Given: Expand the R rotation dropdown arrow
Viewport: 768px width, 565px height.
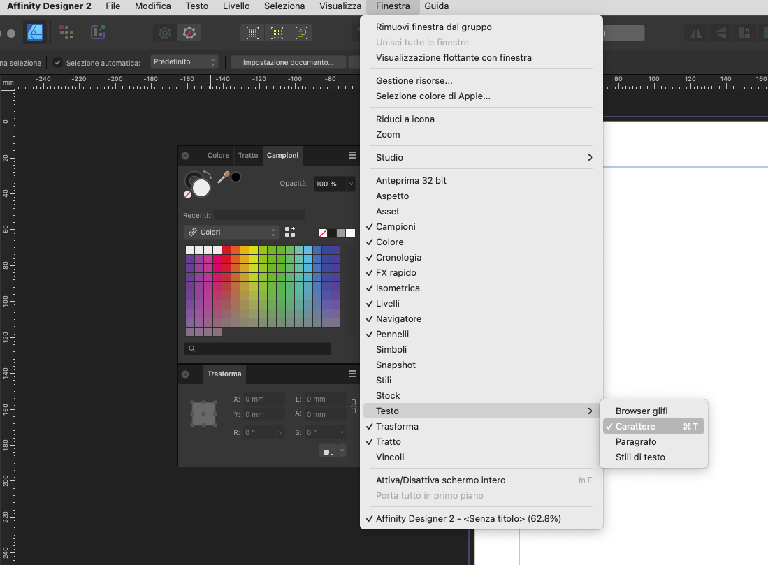Looking at the screenshot, I should click(x=280, y=432).
